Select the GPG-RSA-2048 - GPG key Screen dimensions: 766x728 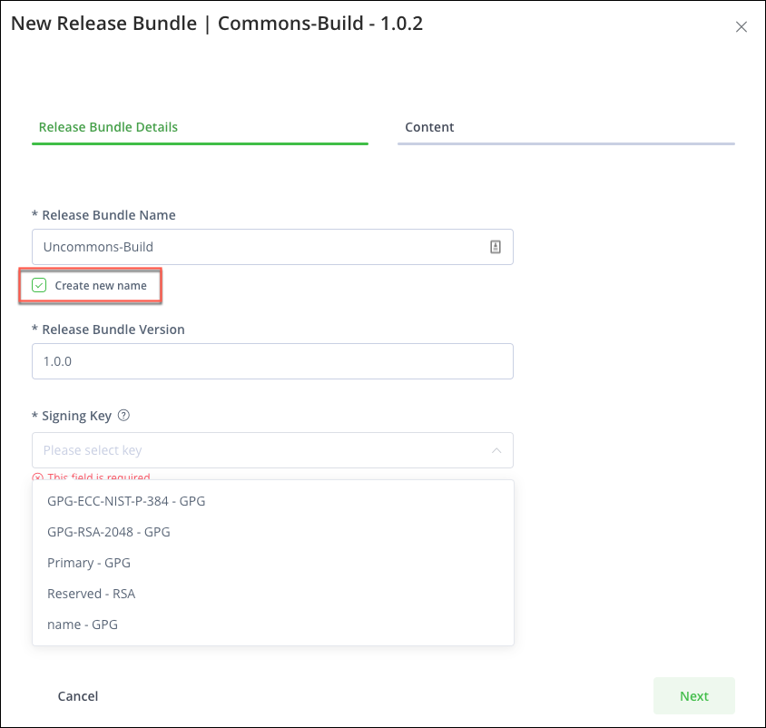pos(109,531)
